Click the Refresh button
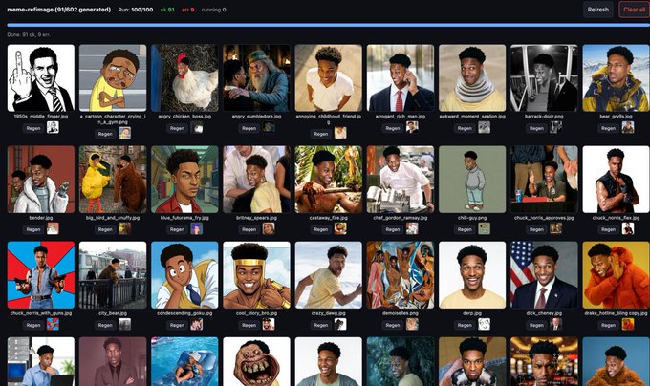 pos(597,10)
